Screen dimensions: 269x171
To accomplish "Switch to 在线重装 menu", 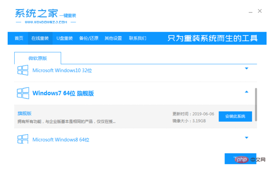I will pyautogui.click(x=40, y=38).
